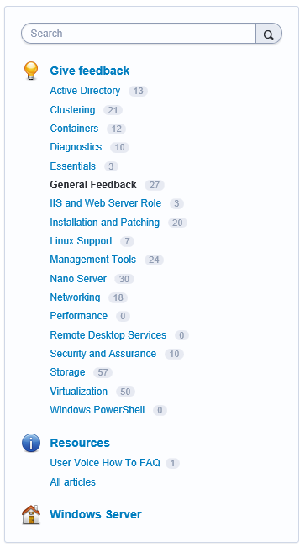Open the User Voice How To FAQ
The image size is (305, 552).
[105, 463]
